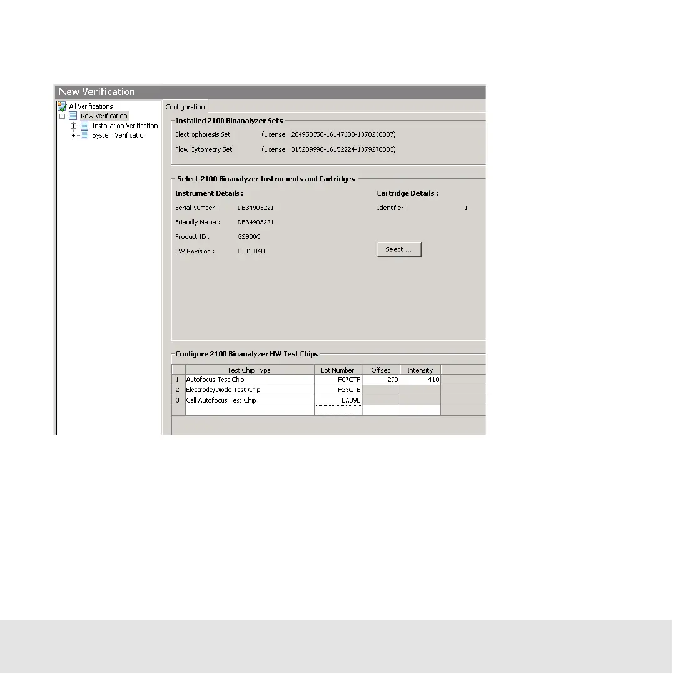Click the Flow Cytometry Set license text
Image resolution: width=673 pixels, height=674 pixels.
coord(328,149)
